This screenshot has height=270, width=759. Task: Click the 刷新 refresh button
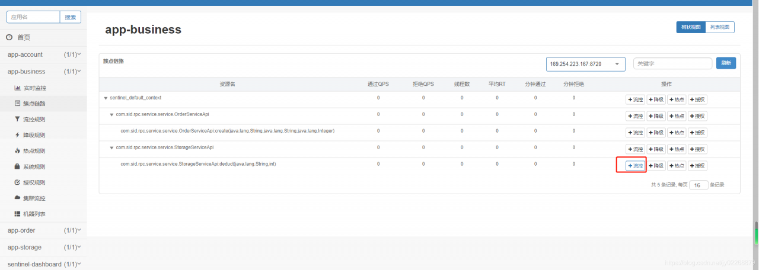(x=726, y=63)
